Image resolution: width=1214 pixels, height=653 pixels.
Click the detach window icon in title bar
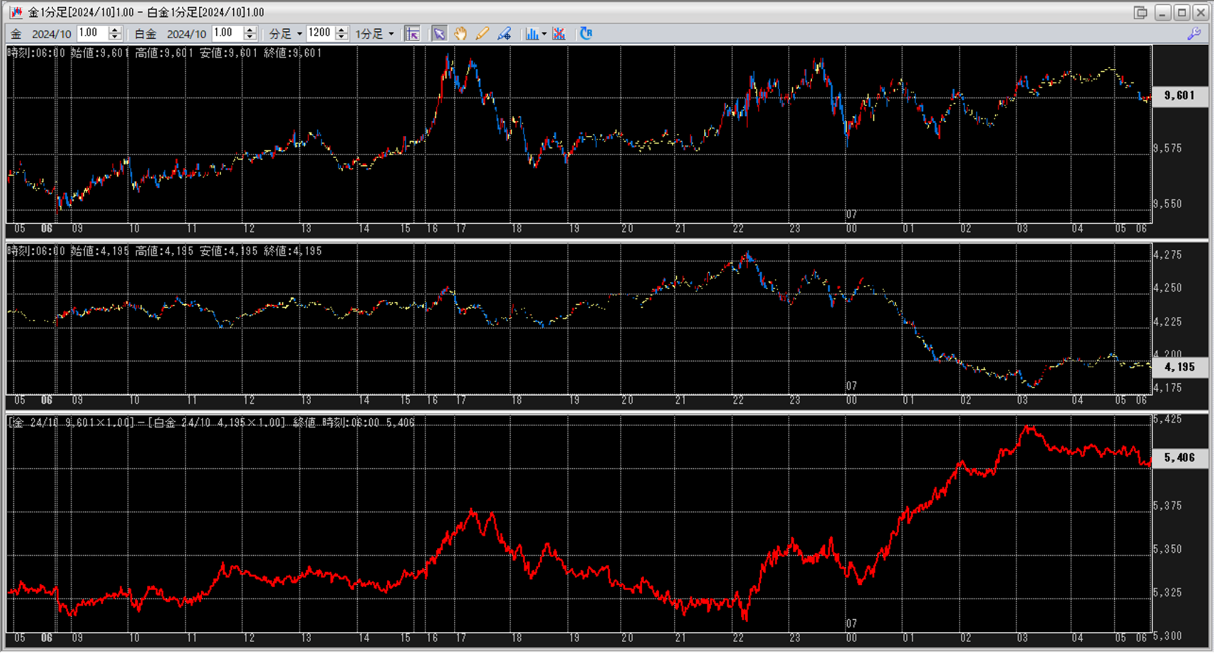pyautogui.click(x=1140, y=13)
